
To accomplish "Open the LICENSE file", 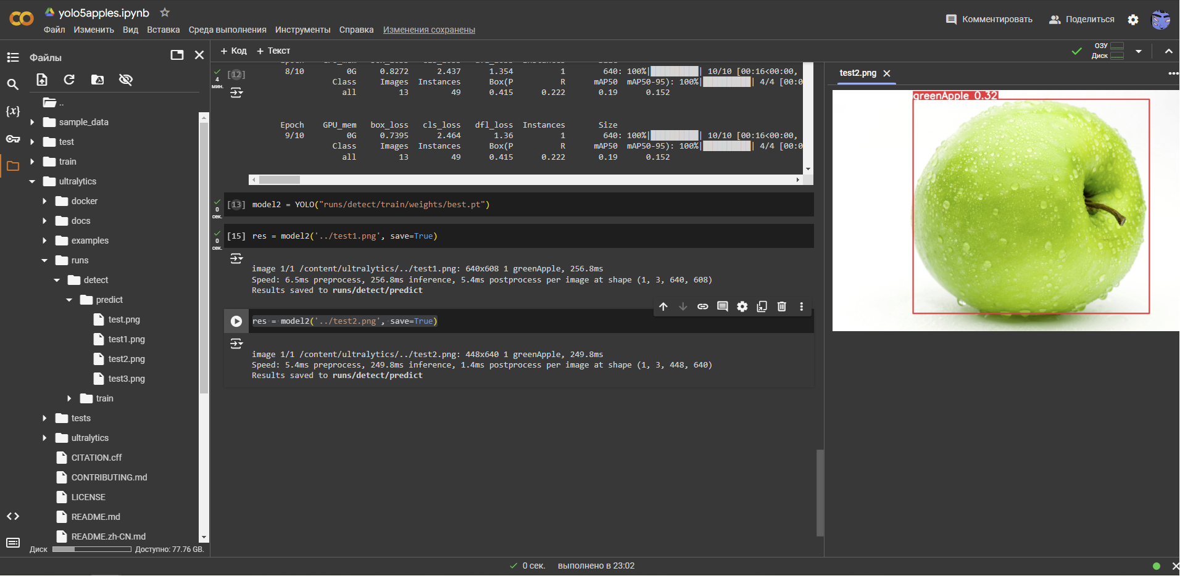I will [x=88, y=497].
